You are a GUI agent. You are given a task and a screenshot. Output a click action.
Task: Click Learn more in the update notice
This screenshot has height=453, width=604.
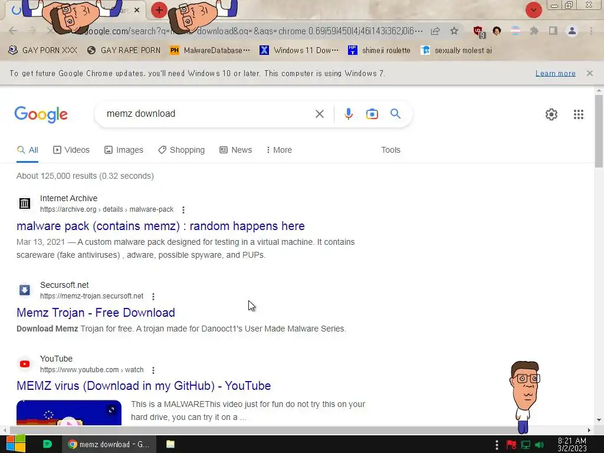pos(556,73)
